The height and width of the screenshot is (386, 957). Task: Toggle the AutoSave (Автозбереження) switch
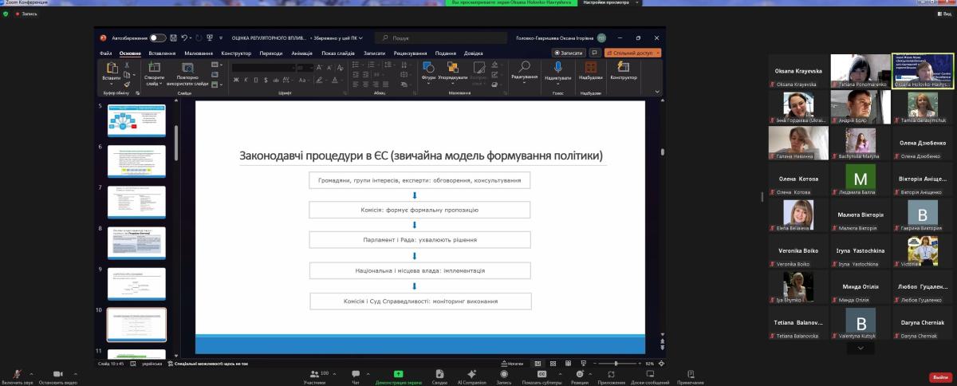pyautogui.click(x=158, y=37)
